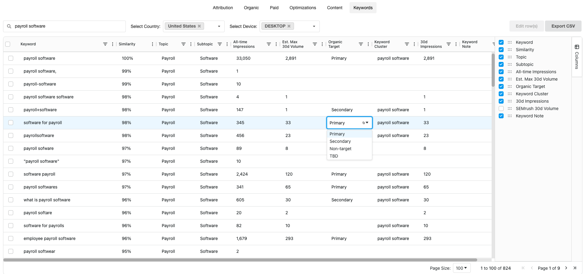
Task: Click the 33,050 impressions cell
Action: (243, 58)
